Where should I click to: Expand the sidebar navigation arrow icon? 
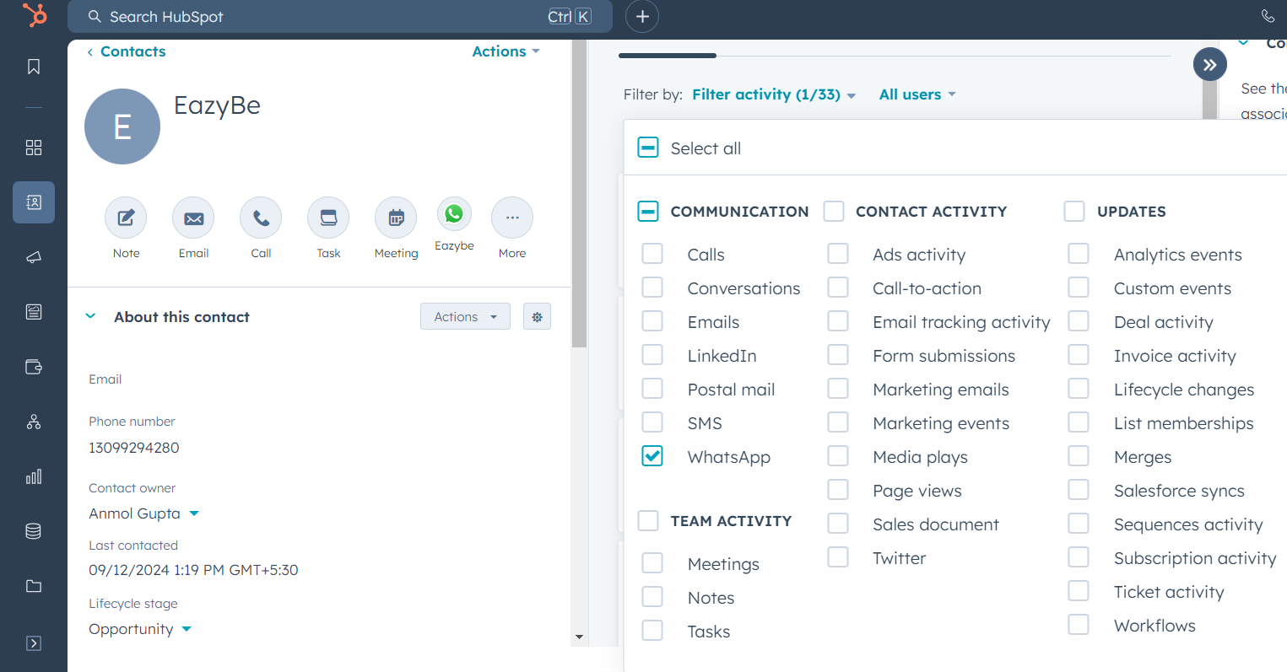[34, 643]
